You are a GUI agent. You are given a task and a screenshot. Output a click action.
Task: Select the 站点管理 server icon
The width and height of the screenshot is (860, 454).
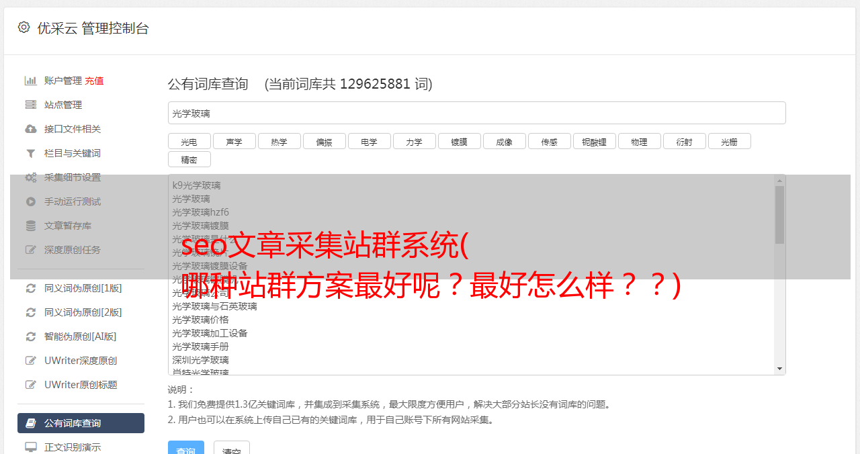[x=31, y=105]
